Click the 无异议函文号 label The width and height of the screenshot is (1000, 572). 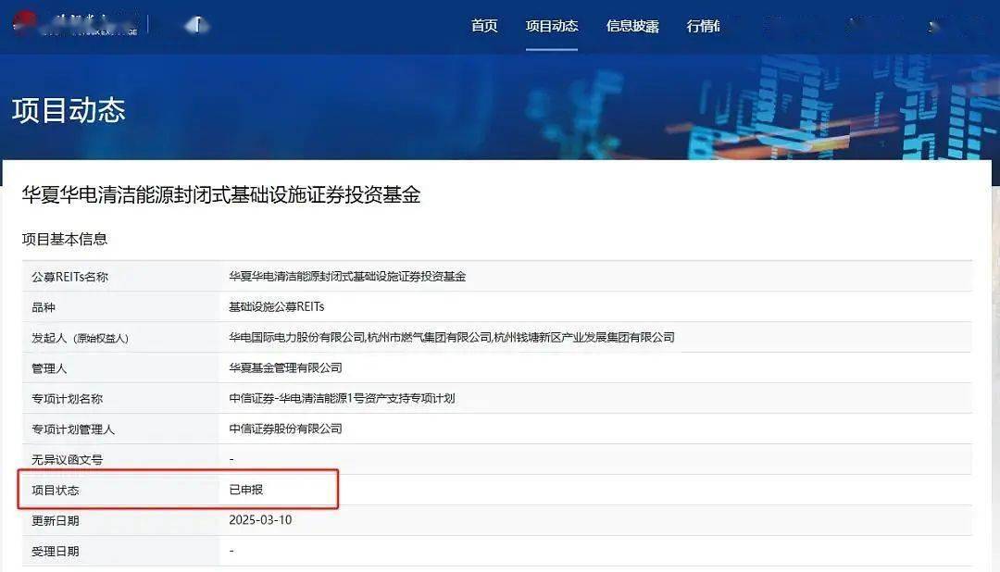(x=67, y=460)
